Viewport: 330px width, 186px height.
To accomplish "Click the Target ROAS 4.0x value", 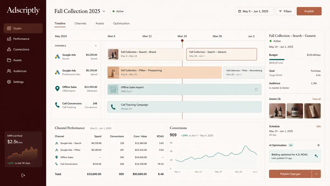I will pyautogui.click(x=318, y=75).
